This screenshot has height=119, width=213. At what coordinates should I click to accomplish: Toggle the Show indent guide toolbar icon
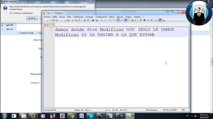click(125, 20)
